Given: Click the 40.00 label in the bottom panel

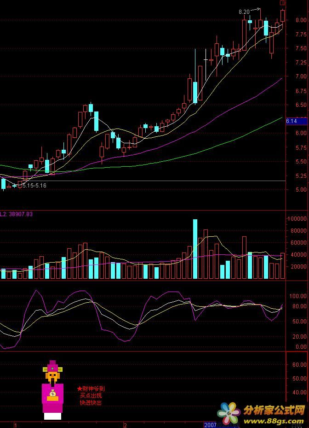Looking at the screenshot, I should pos(299,393).
